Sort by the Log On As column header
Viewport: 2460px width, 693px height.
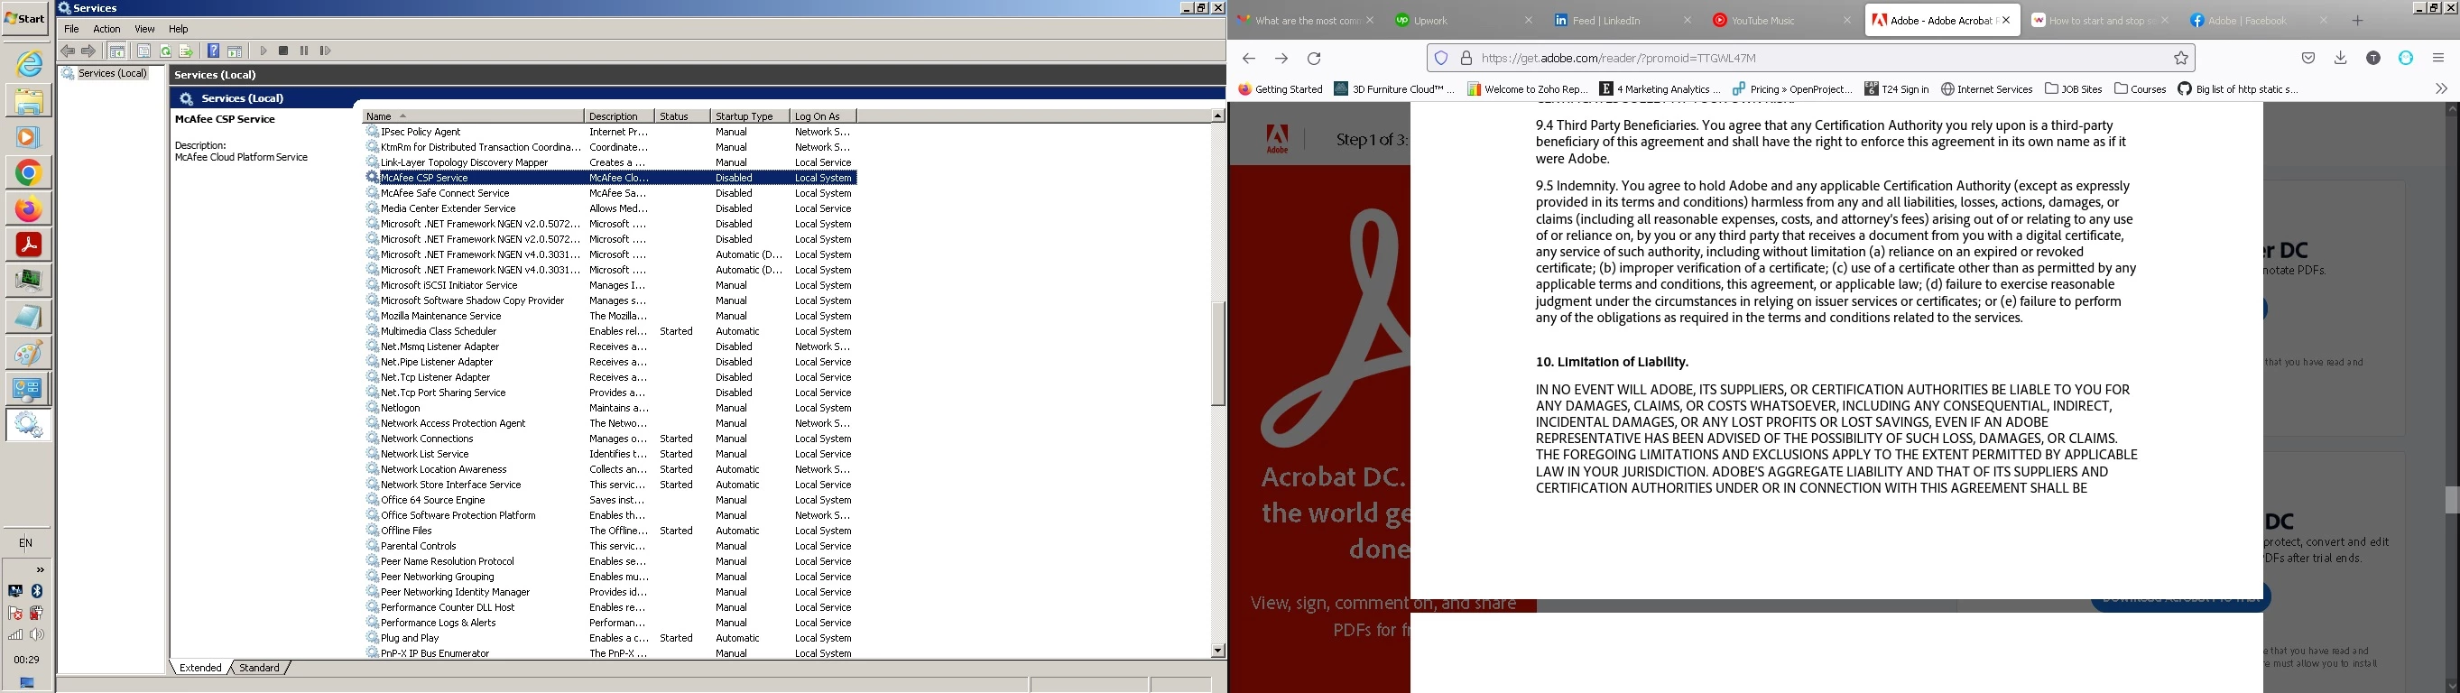[822, 116]
